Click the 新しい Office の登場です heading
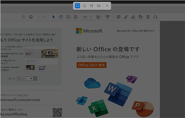 [108, 49]
